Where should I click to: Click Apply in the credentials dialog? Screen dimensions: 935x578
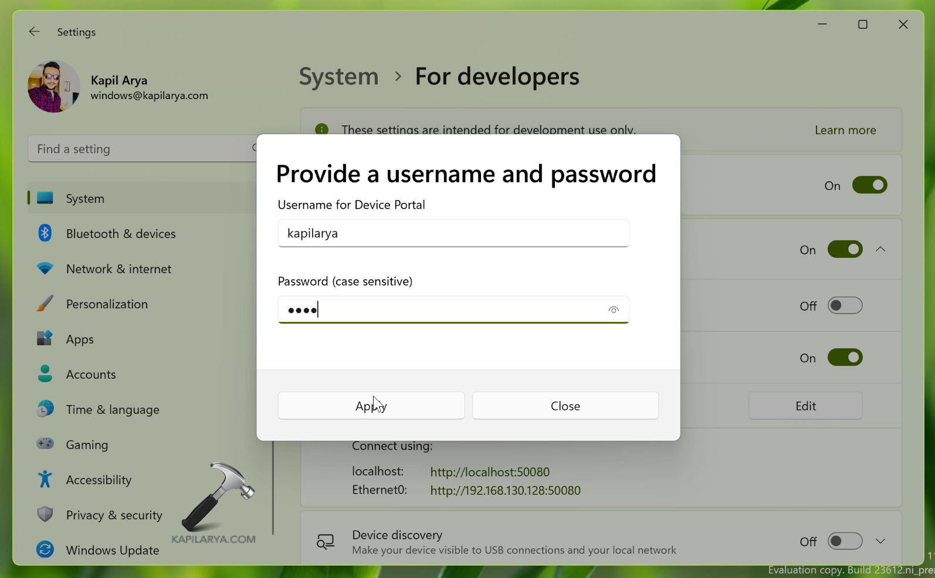tap(371, 406)
